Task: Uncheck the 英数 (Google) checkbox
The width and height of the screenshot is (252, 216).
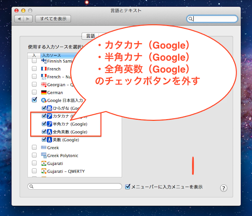Action: coord(44,139)
